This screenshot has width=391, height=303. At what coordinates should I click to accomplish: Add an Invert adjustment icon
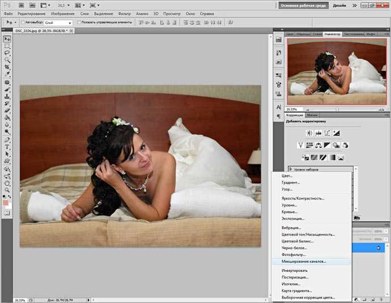[x=305, y=157]
